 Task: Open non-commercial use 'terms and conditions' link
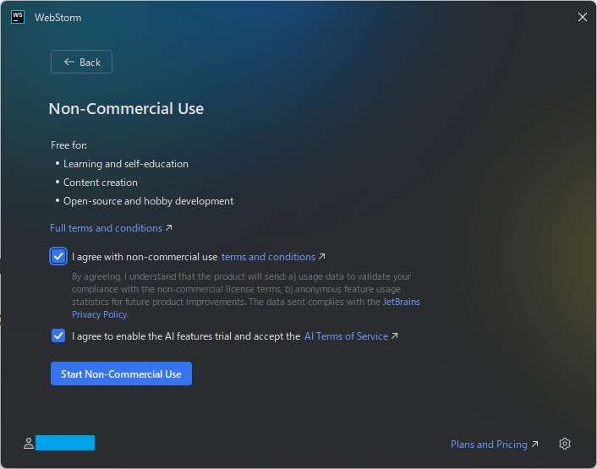[x=268, y=257]
